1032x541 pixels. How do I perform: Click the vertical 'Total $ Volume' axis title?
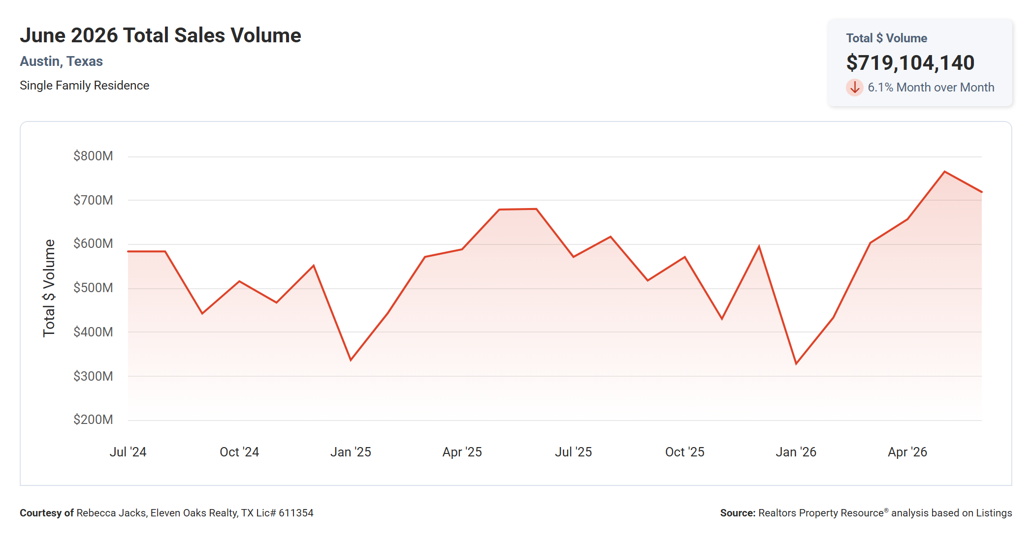pyautogui.click(x=49, y=288)
